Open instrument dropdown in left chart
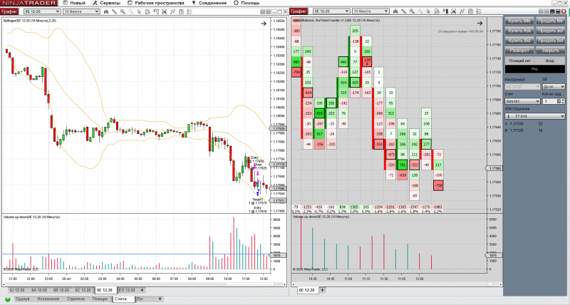This screenshot has width=570, height=305. 41,11
